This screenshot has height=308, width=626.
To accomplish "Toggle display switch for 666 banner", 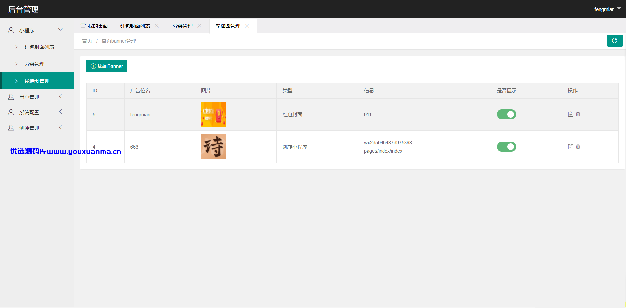I will 506,147.
